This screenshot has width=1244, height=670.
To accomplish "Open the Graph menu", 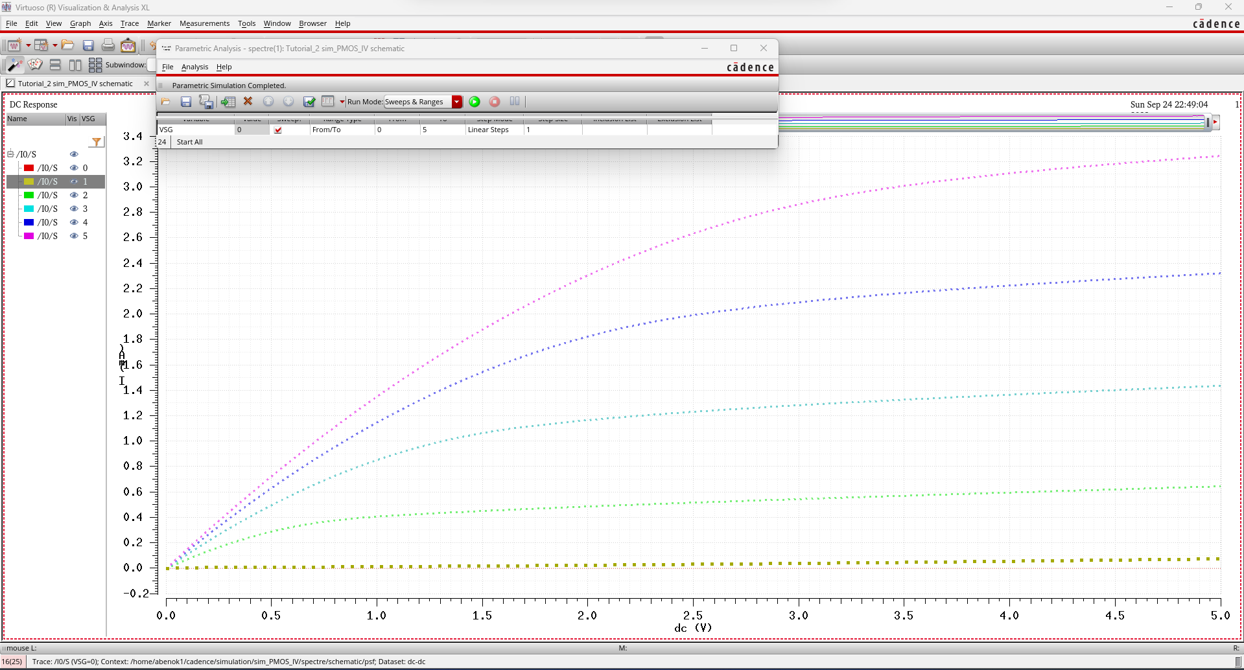I will 80,23.
